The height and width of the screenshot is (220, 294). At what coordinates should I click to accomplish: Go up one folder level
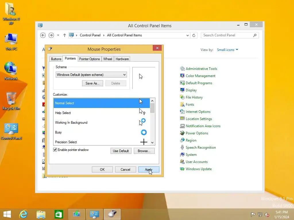(65, 35)
